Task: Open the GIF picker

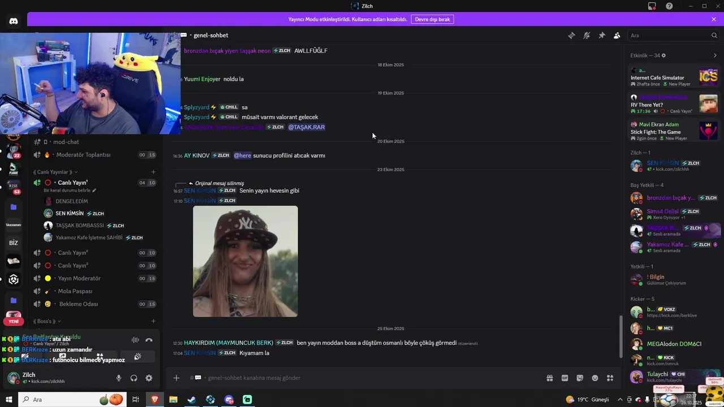Action: tap(564, 378)
